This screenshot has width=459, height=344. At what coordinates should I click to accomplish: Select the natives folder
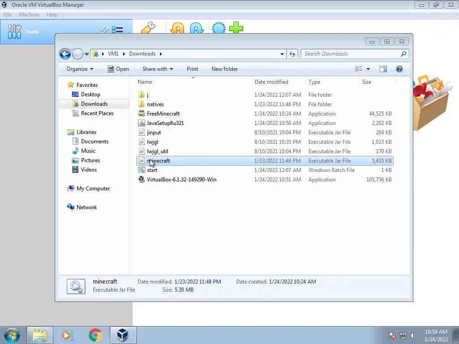tap(264, 104)
